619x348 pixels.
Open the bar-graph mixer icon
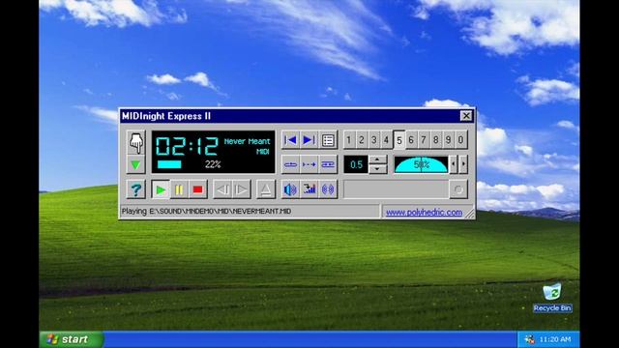pos(309,189)
